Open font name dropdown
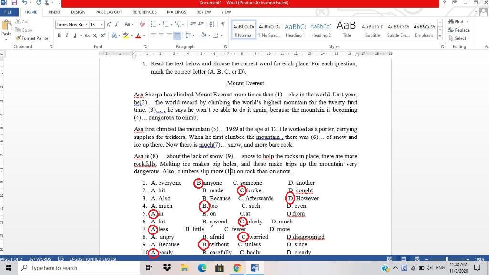Screen dimensions: 489x275 [x=86, y=24]
